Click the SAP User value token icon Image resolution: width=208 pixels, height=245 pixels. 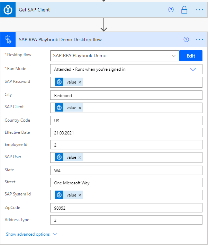pyautogui.click(x=59, y=157)
